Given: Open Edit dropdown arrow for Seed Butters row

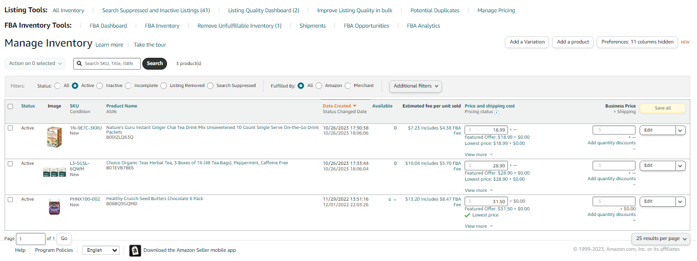Looking at the screenshot, I should click(x=680, y=202).
